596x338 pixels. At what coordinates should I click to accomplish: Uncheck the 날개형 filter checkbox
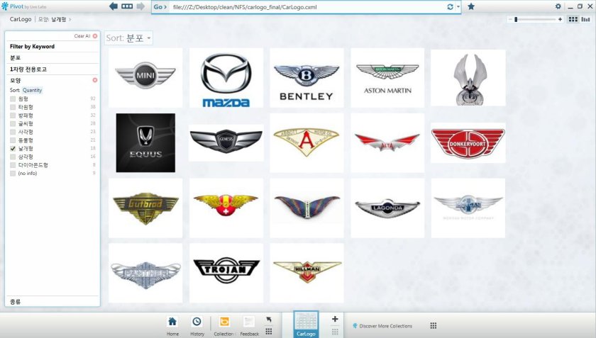pos(13,149)
